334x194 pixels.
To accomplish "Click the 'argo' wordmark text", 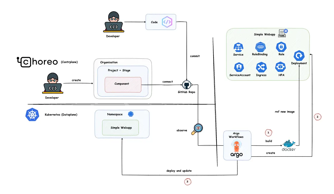I will (236, 155).
